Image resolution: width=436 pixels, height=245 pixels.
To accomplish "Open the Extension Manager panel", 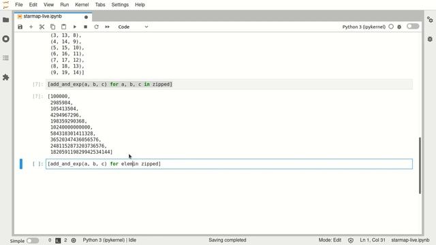I will [6, 77].
